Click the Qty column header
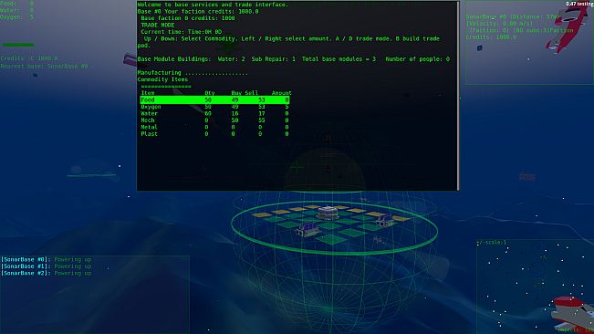The height and width of the screenshot is (334, 594). [x=210, y=93]
